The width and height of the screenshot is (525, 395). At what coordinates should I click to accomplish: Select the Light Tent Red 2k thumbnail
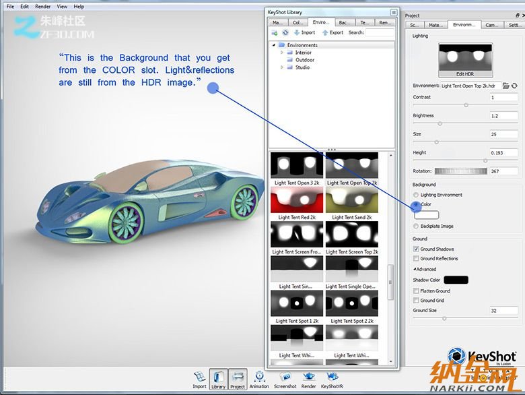tap(296, 201)
